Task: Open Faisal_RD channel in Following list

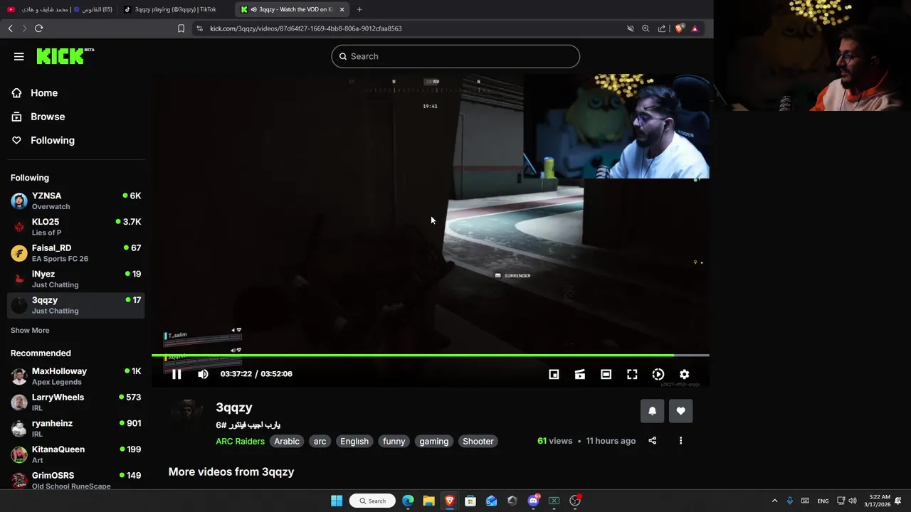Action: [76, 253]
